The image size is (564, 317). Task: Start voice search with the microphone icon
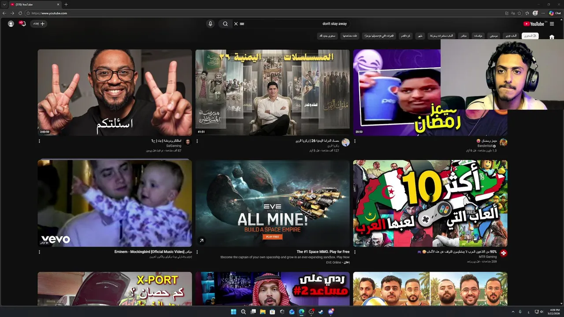210,24
